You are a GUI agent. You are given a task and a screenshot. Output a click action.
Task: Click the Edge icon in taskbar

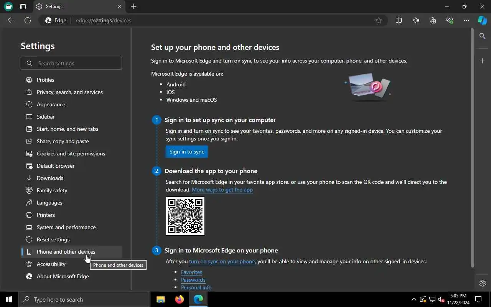tap(198, 299)
